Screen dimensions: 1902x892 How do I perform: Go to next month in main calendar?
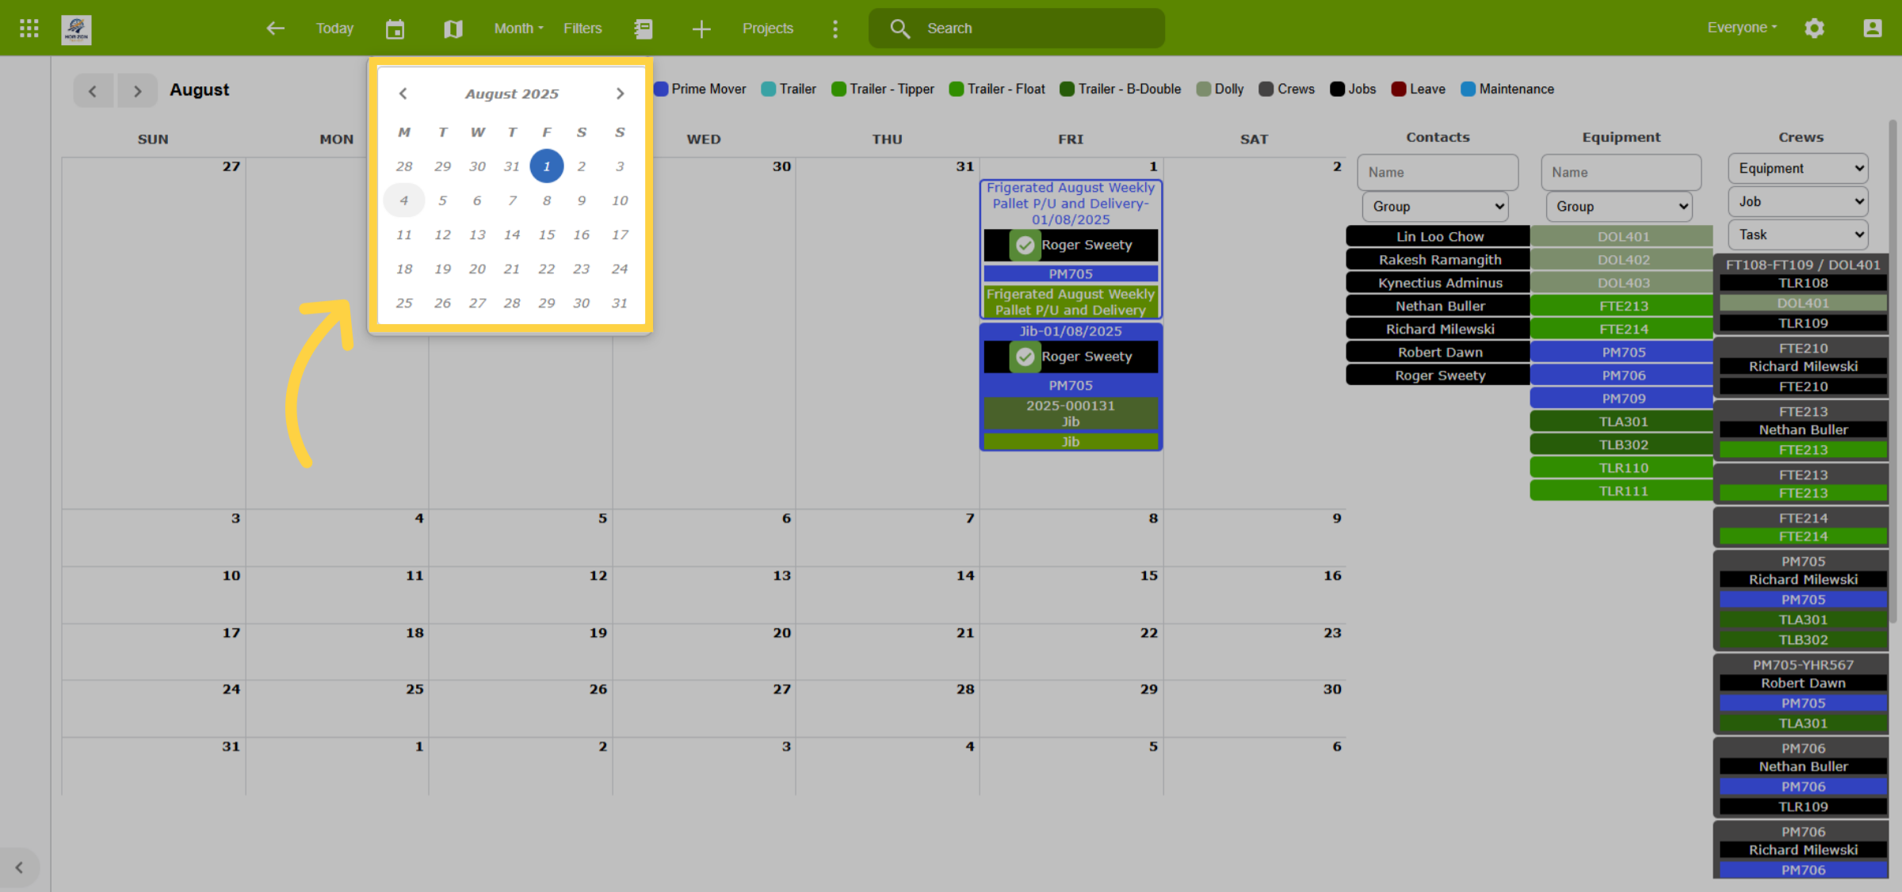pos(137,90)
